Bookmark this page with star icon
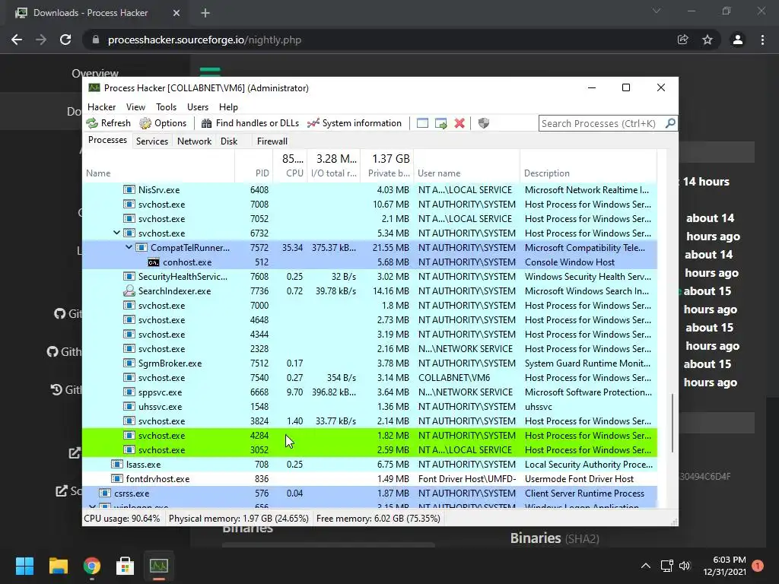 [707, 40]
